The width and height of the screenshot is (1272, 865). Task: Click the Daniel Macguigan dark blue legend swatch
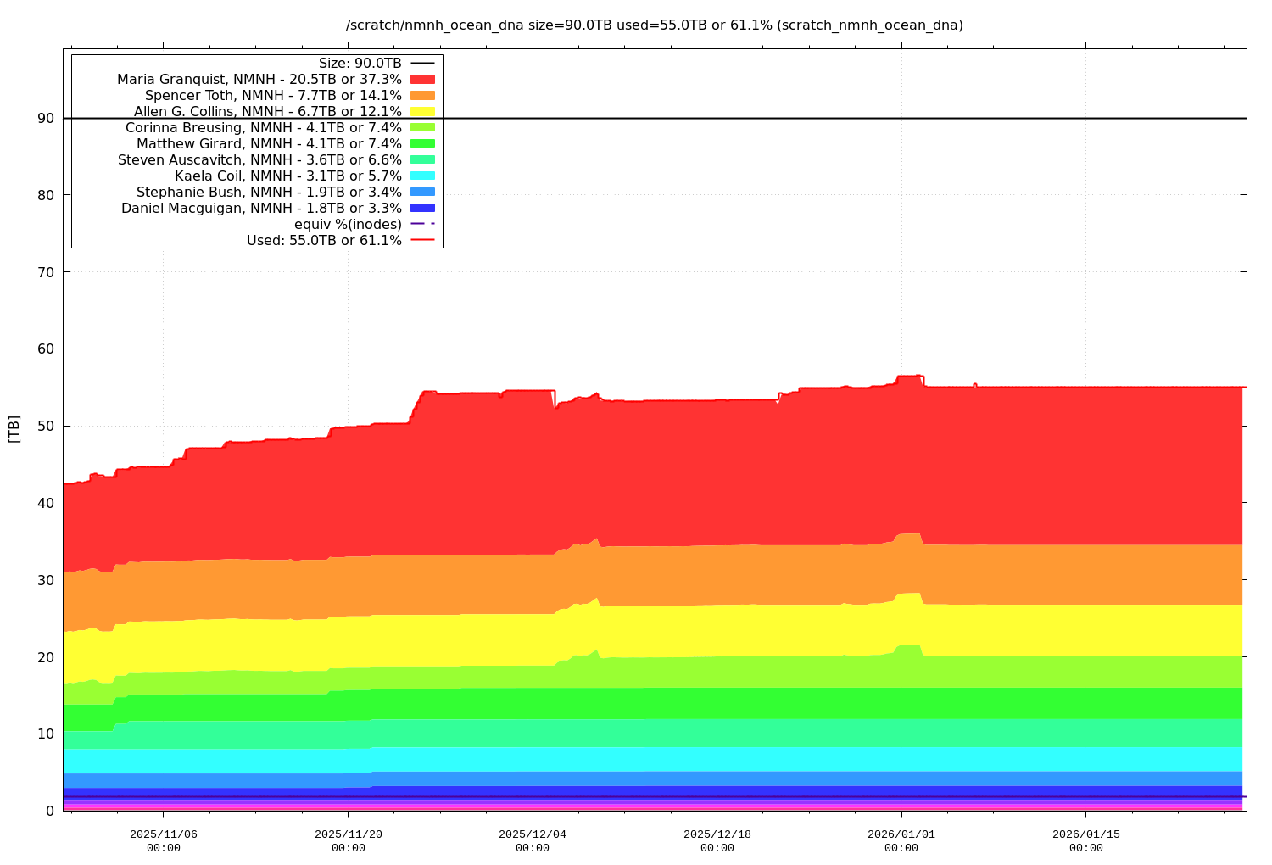pyautogui.click(x=422, y=208)
